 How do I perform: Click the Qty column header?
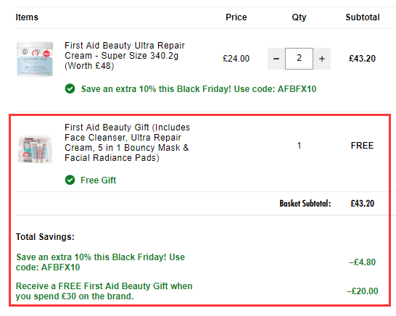299,17
